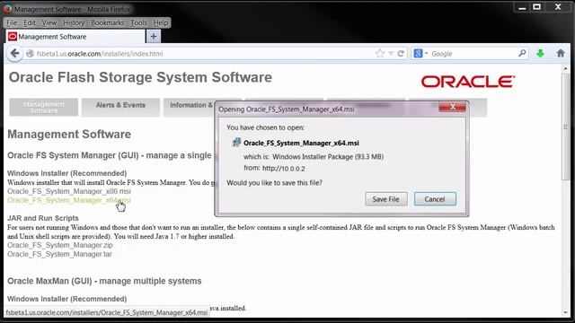Select the Management Software browser tab
Image resolution: width=575 pixels, height=323 pixels.
pyautogui.click(x=75, y=37)
